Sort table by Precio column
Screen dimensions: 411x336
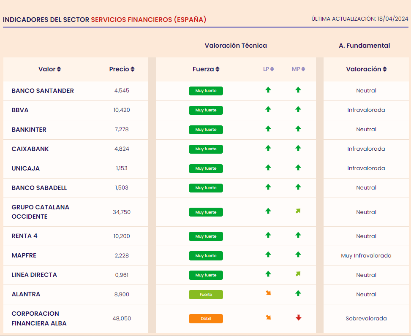pos(122,69)
